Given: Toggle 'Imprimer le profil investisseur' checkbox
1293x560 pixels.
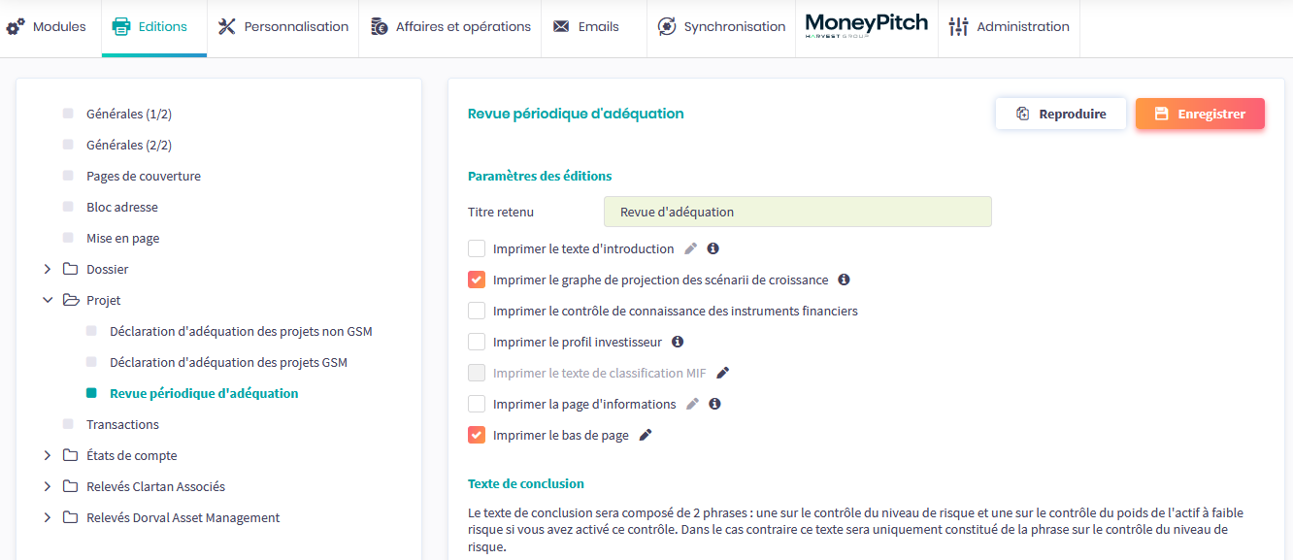Looking at the screenshot, I should pos(477,342).
